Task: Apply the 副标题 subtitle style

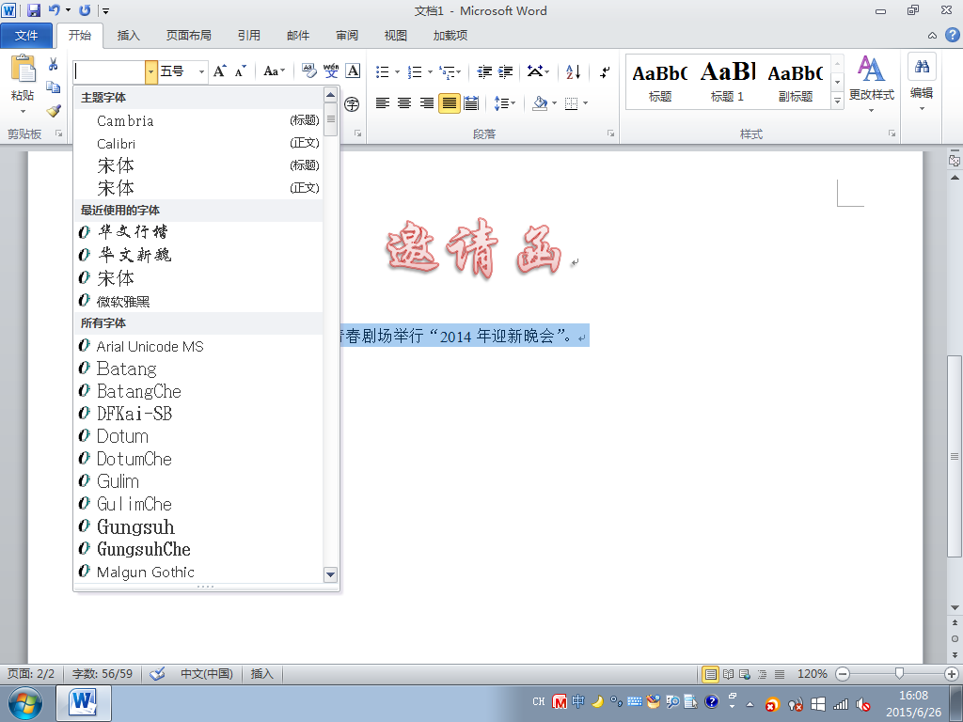Action: (795, 82)
